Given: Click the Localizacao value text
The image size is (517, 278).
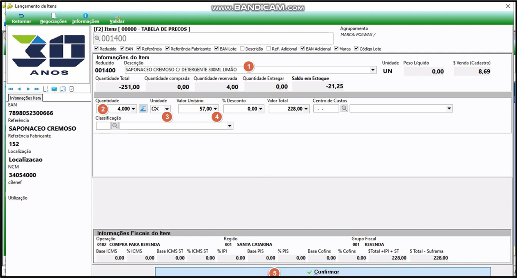Looking at the screenshot, I should click(x=25, y=160).
